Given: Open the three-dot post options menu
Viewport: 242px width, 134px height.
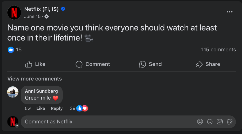Looking at the screenshot, I should point(230,12).
